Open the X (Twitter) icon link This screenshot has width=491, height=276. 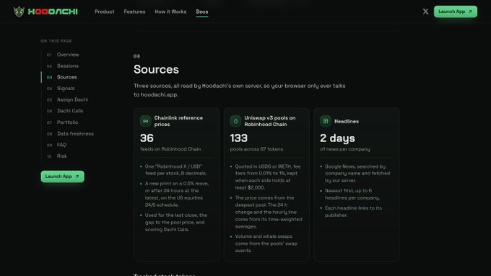click(x=425, y=12)
